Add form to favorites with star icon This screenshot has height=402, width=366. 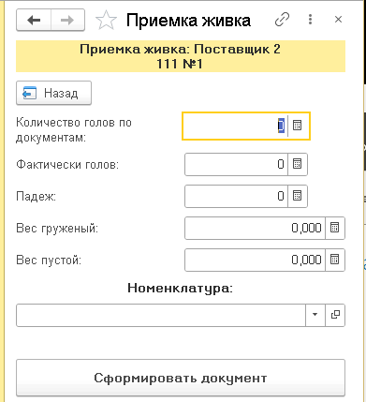pyautogui.click(x=106, y=21)
